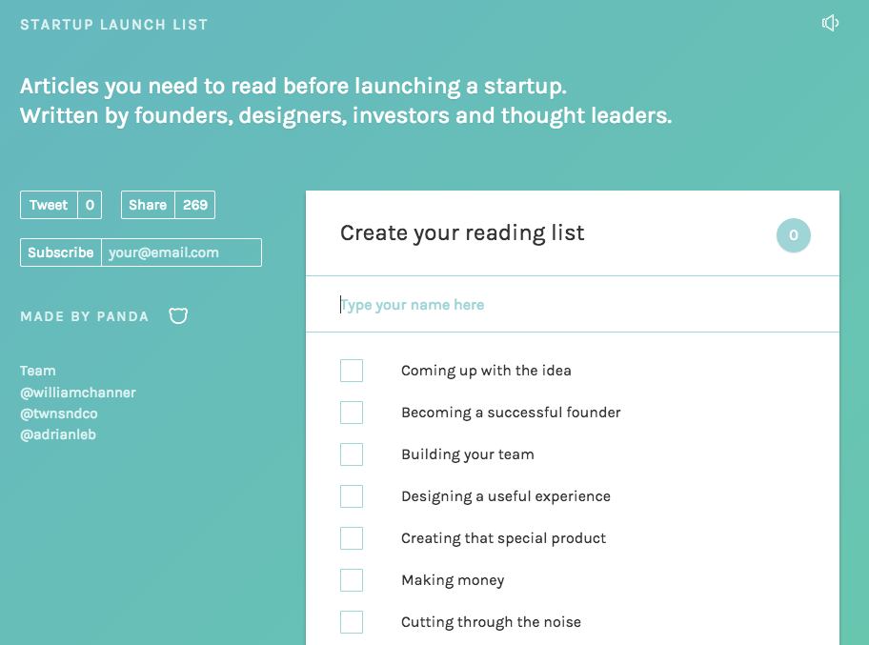This screenshot has width=869, height=645.
Task: Click the Tweet count box
Action: [90, 205]
